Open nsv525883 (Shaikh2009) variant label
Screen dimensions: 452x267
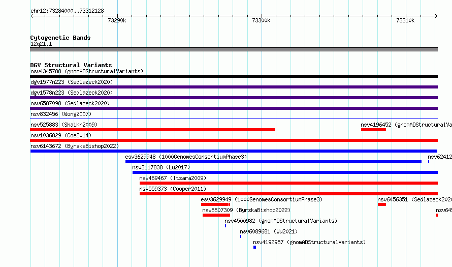tap(64, 125)
